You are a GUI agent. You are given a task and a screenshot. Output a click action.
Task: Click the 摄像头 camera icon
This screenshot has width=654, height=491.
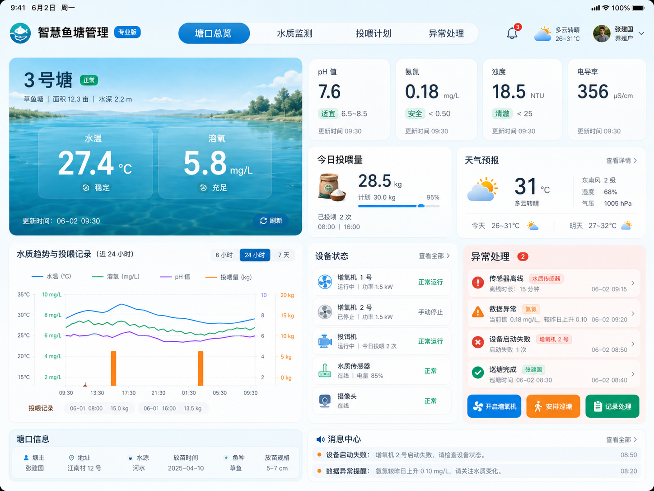(325, 401)
